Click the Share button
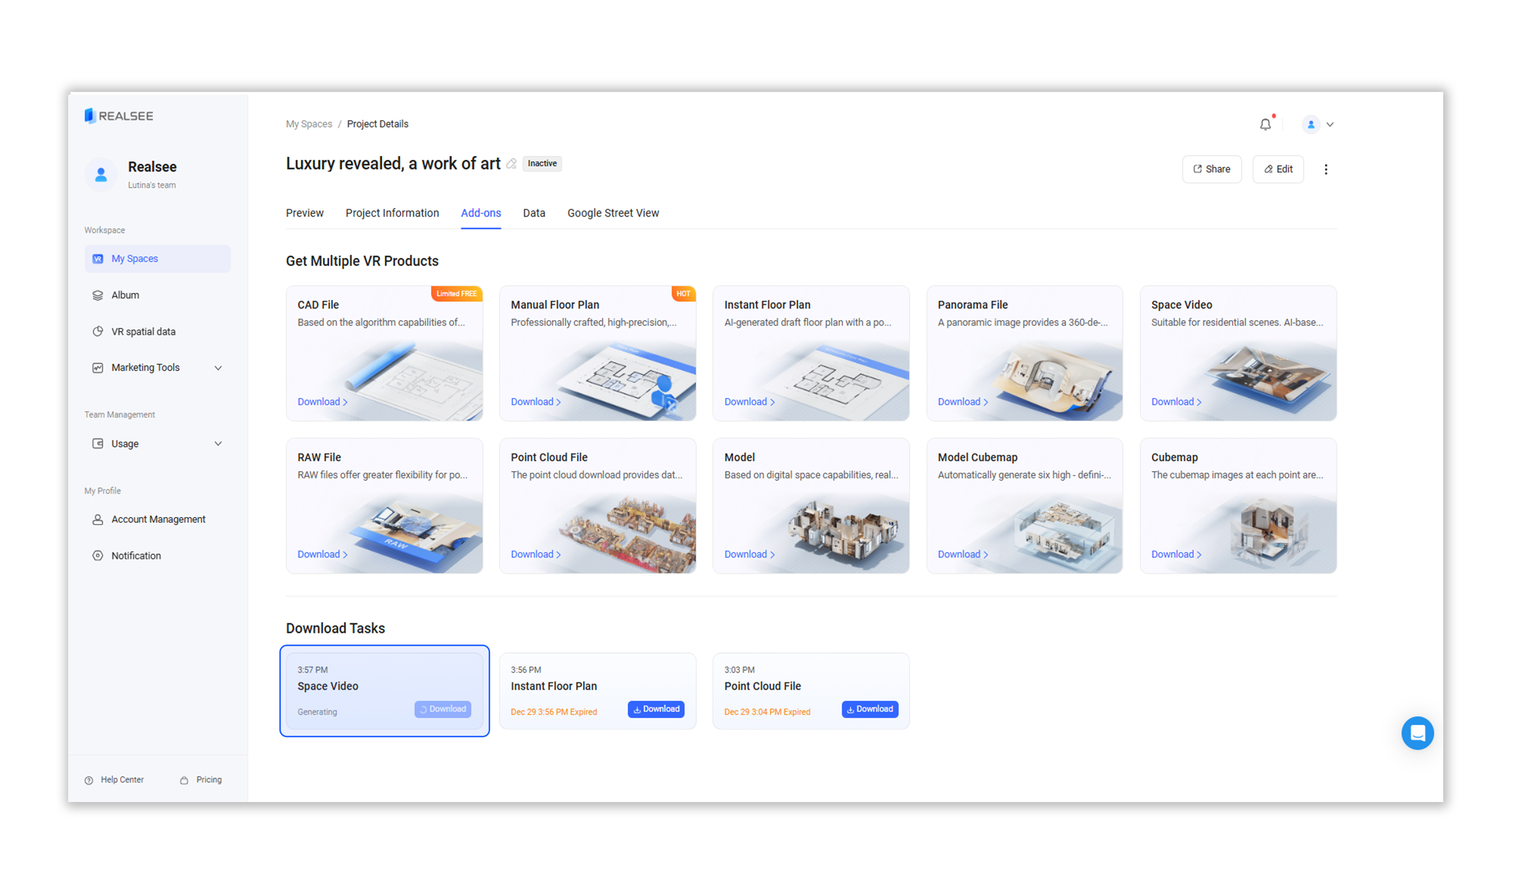The height and width of the screenshot is (894, 1514). pyautogui.click(x=1211, y=169)
